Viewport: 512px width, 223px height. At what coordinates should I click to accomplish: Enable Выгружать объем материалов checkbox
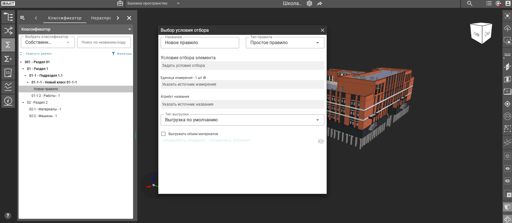click(163, 134)
